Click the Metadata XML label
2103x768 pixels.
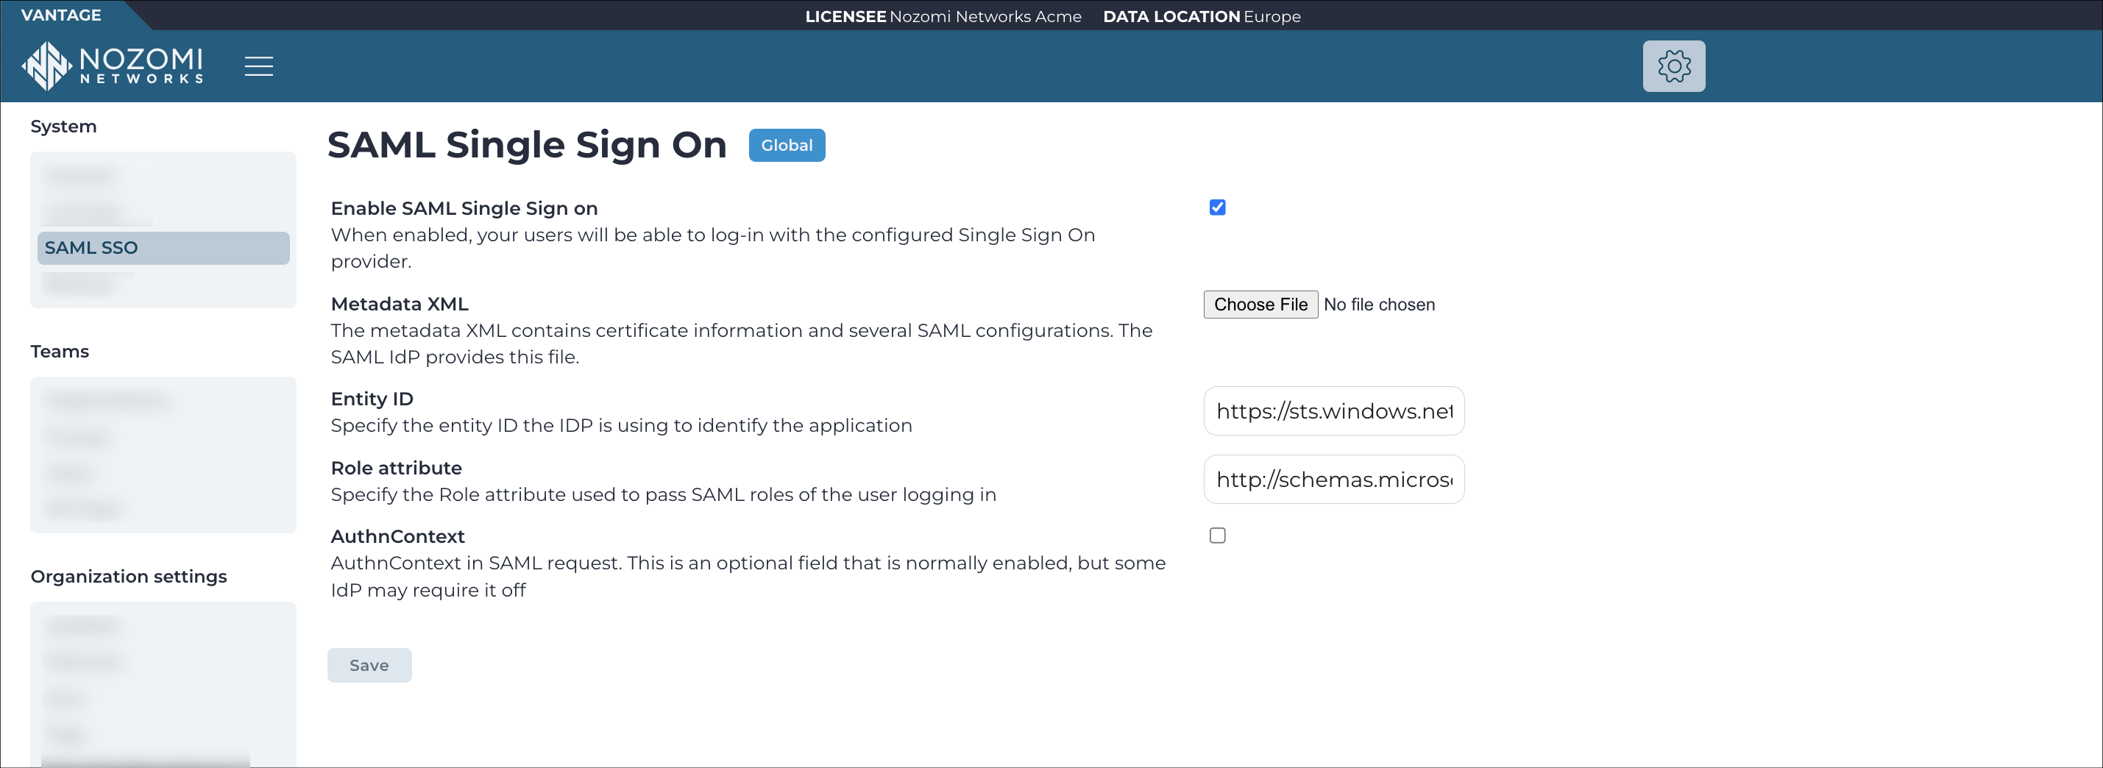click(400, 304)
